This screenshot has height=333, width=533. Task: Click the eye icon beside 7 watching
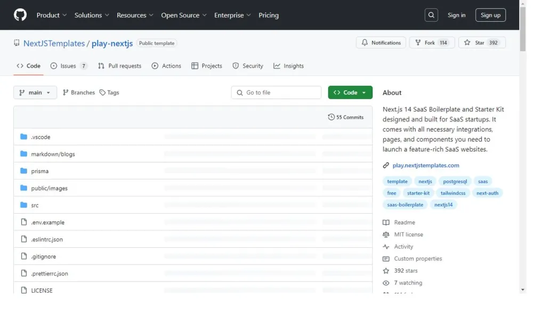[386, 283]
